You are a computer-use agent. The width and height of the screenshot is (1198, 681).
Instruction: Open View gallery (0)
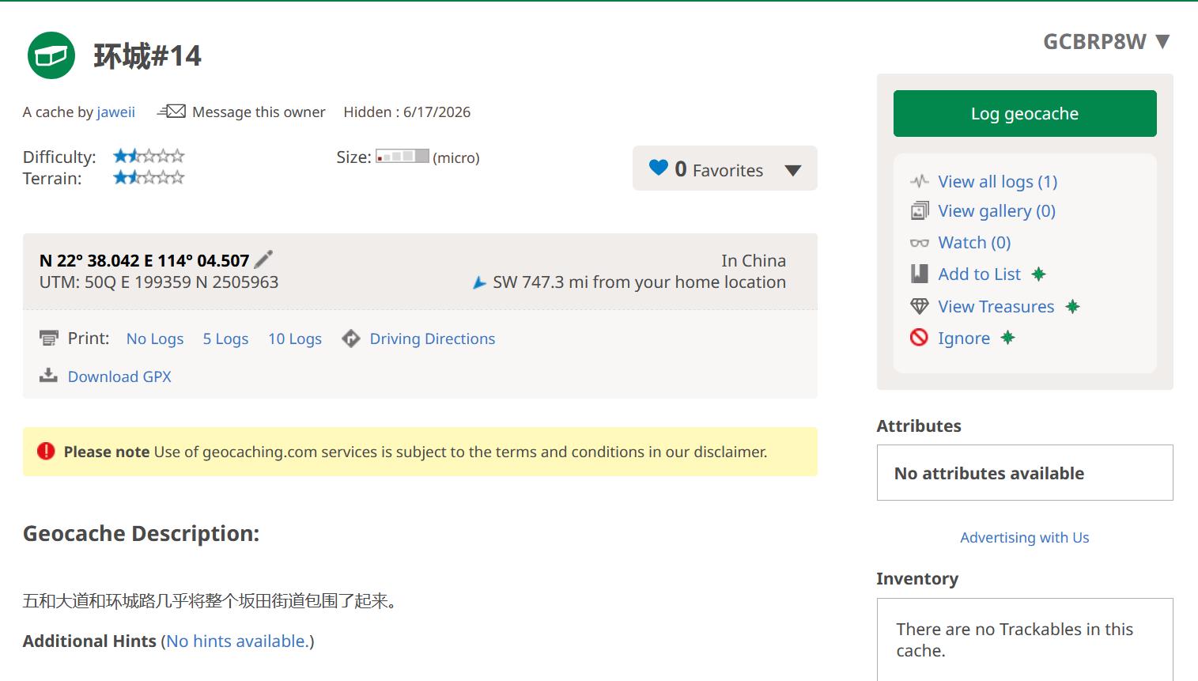[996, 210]
